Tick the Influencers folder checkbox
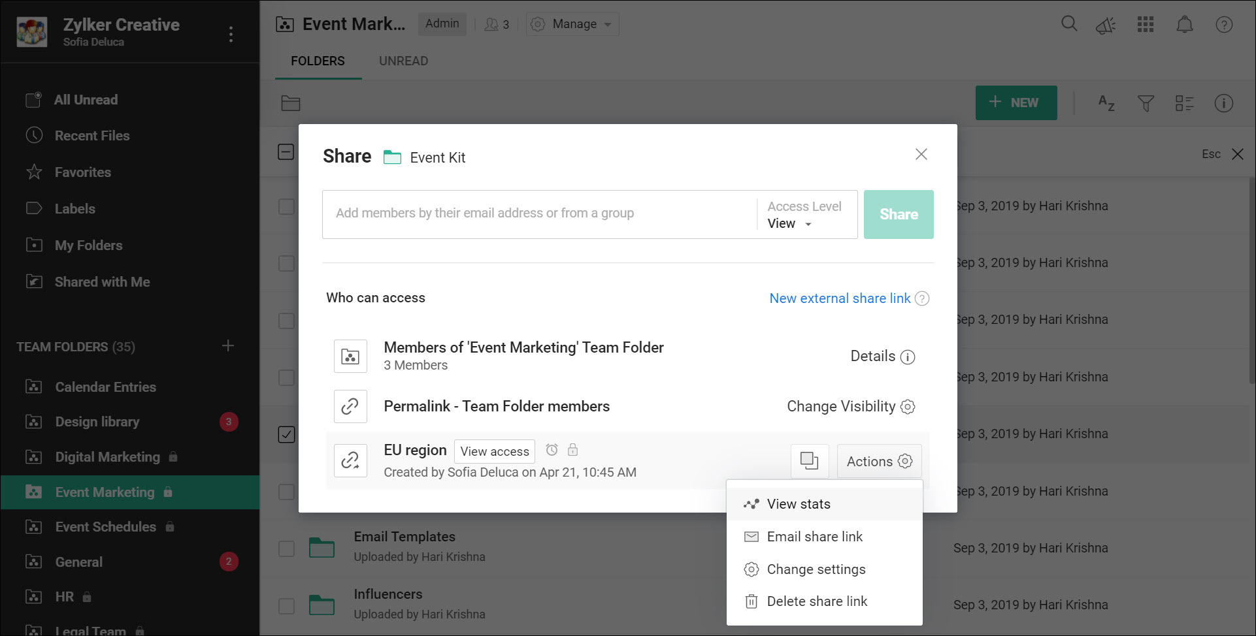The height and width of the screenshot is (636, 1256). coord(286,606)
